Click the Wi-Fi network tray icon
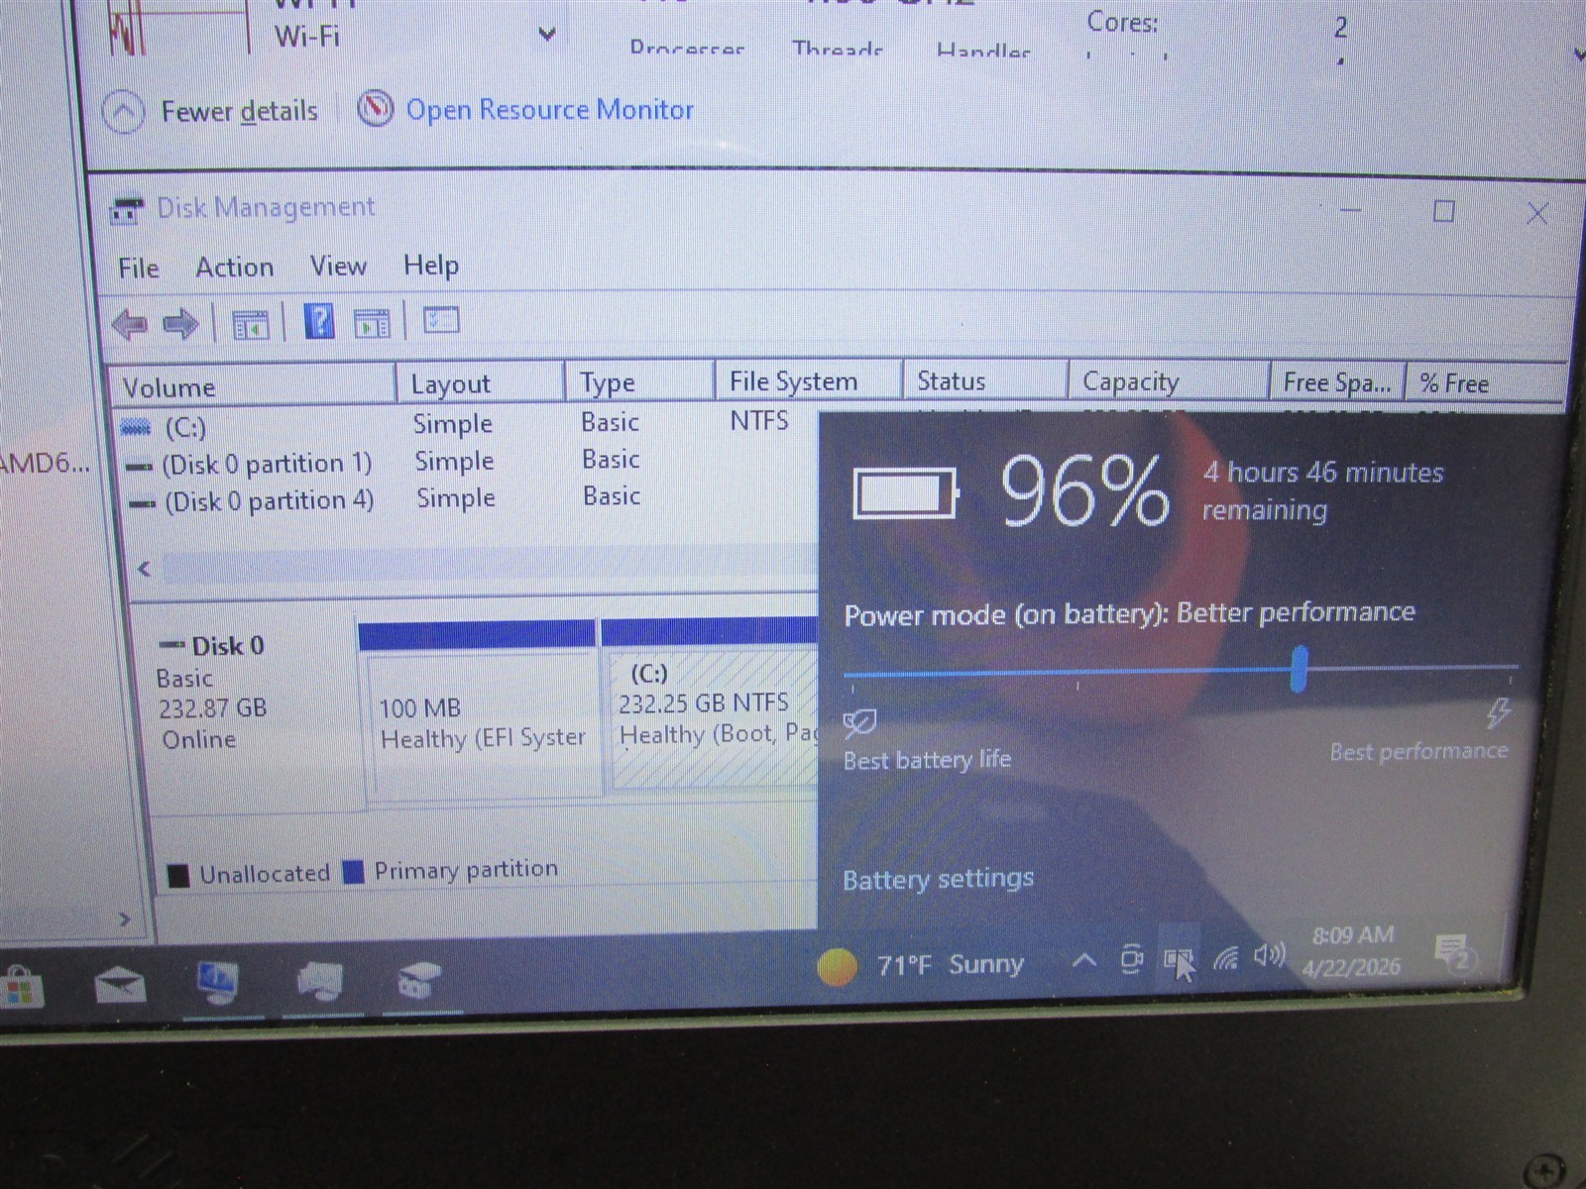This screenshot has width=1586, height=1189. click(x=1226, y=958)
